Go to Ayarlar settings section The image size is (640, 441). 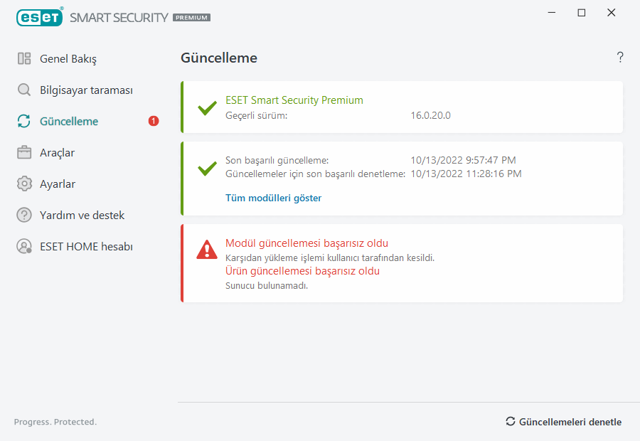point(58,184)
